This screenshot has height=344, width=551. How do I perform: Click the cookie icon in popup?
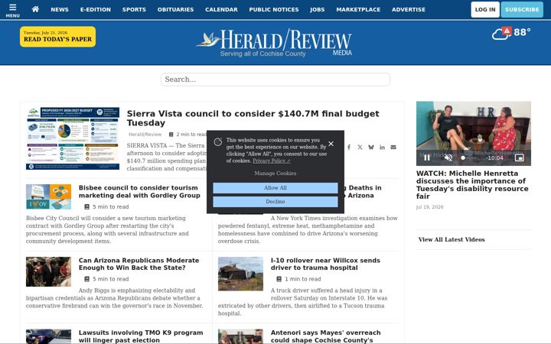coord(218,142)
